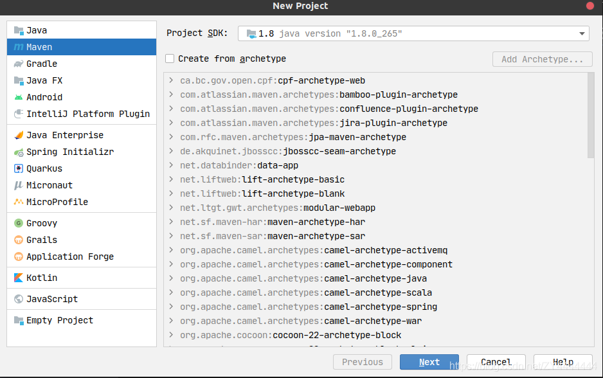Enable Create from archetype checkbox
The image size is (603, 378).
click(170, 59)
